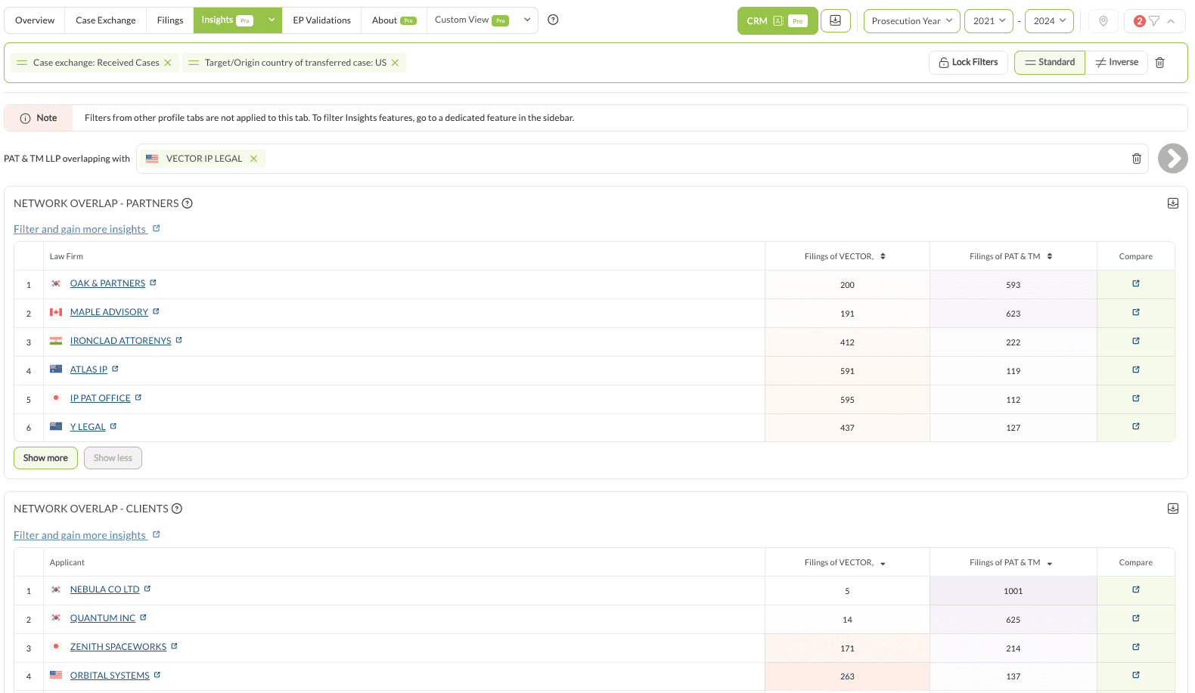
Task: Open compare link for IRONCLAD ATTORENYS row
Action: (1136, 341)
